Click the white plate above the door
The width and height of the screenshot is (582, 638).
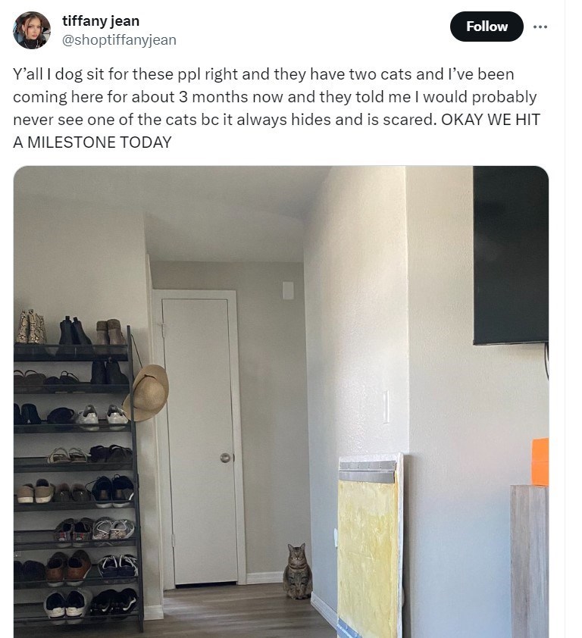pos(288,290)
